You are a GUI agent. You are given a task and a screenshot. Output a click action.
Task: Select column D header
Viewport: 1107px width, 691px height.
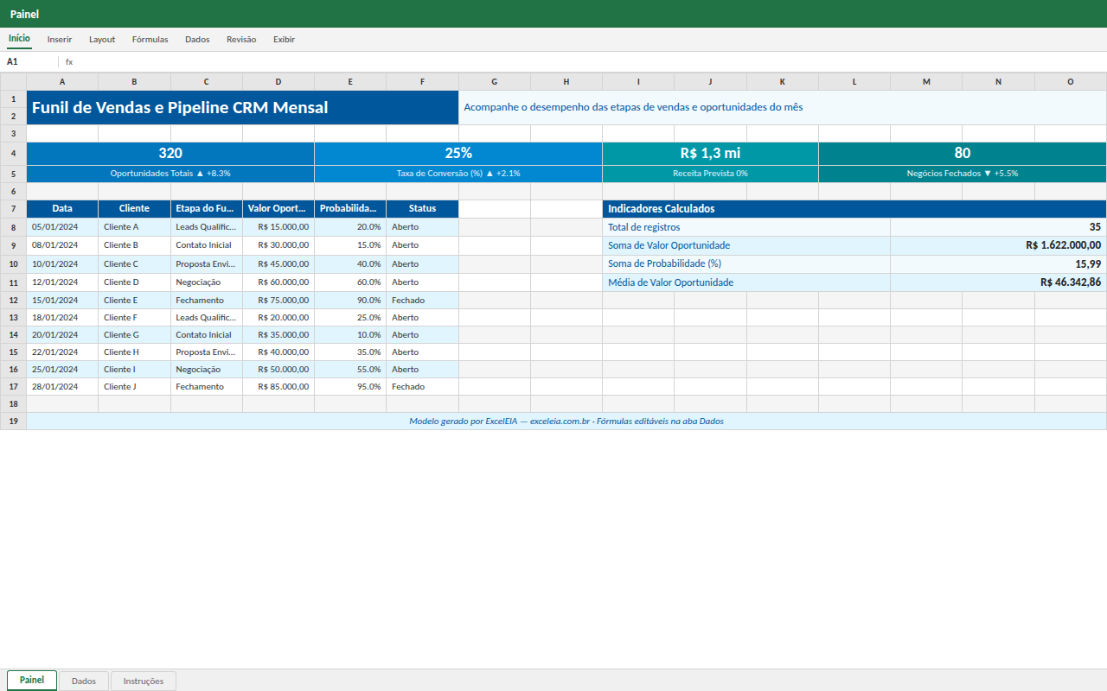[278, 82]
